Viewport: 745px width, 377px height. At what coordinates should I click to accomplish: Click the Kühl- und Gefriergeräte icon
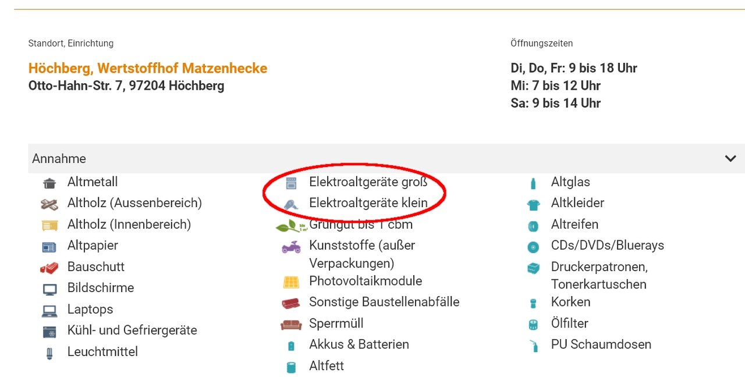click(49, 332)
